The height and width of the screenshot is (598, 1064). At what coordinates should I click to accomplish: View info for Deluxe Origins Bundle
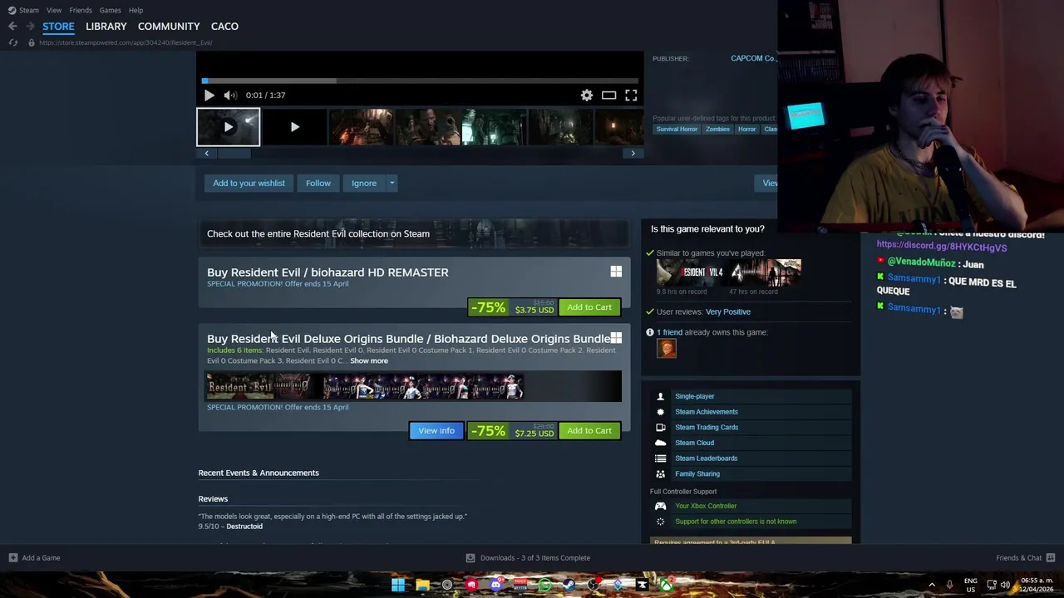tap(436, 430)
